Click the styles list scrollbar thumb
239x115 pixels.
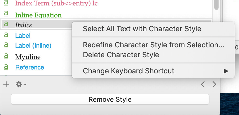[216, 5]
